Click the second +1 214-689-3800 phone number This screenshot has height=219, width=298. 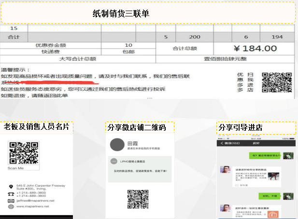point(31,196)
